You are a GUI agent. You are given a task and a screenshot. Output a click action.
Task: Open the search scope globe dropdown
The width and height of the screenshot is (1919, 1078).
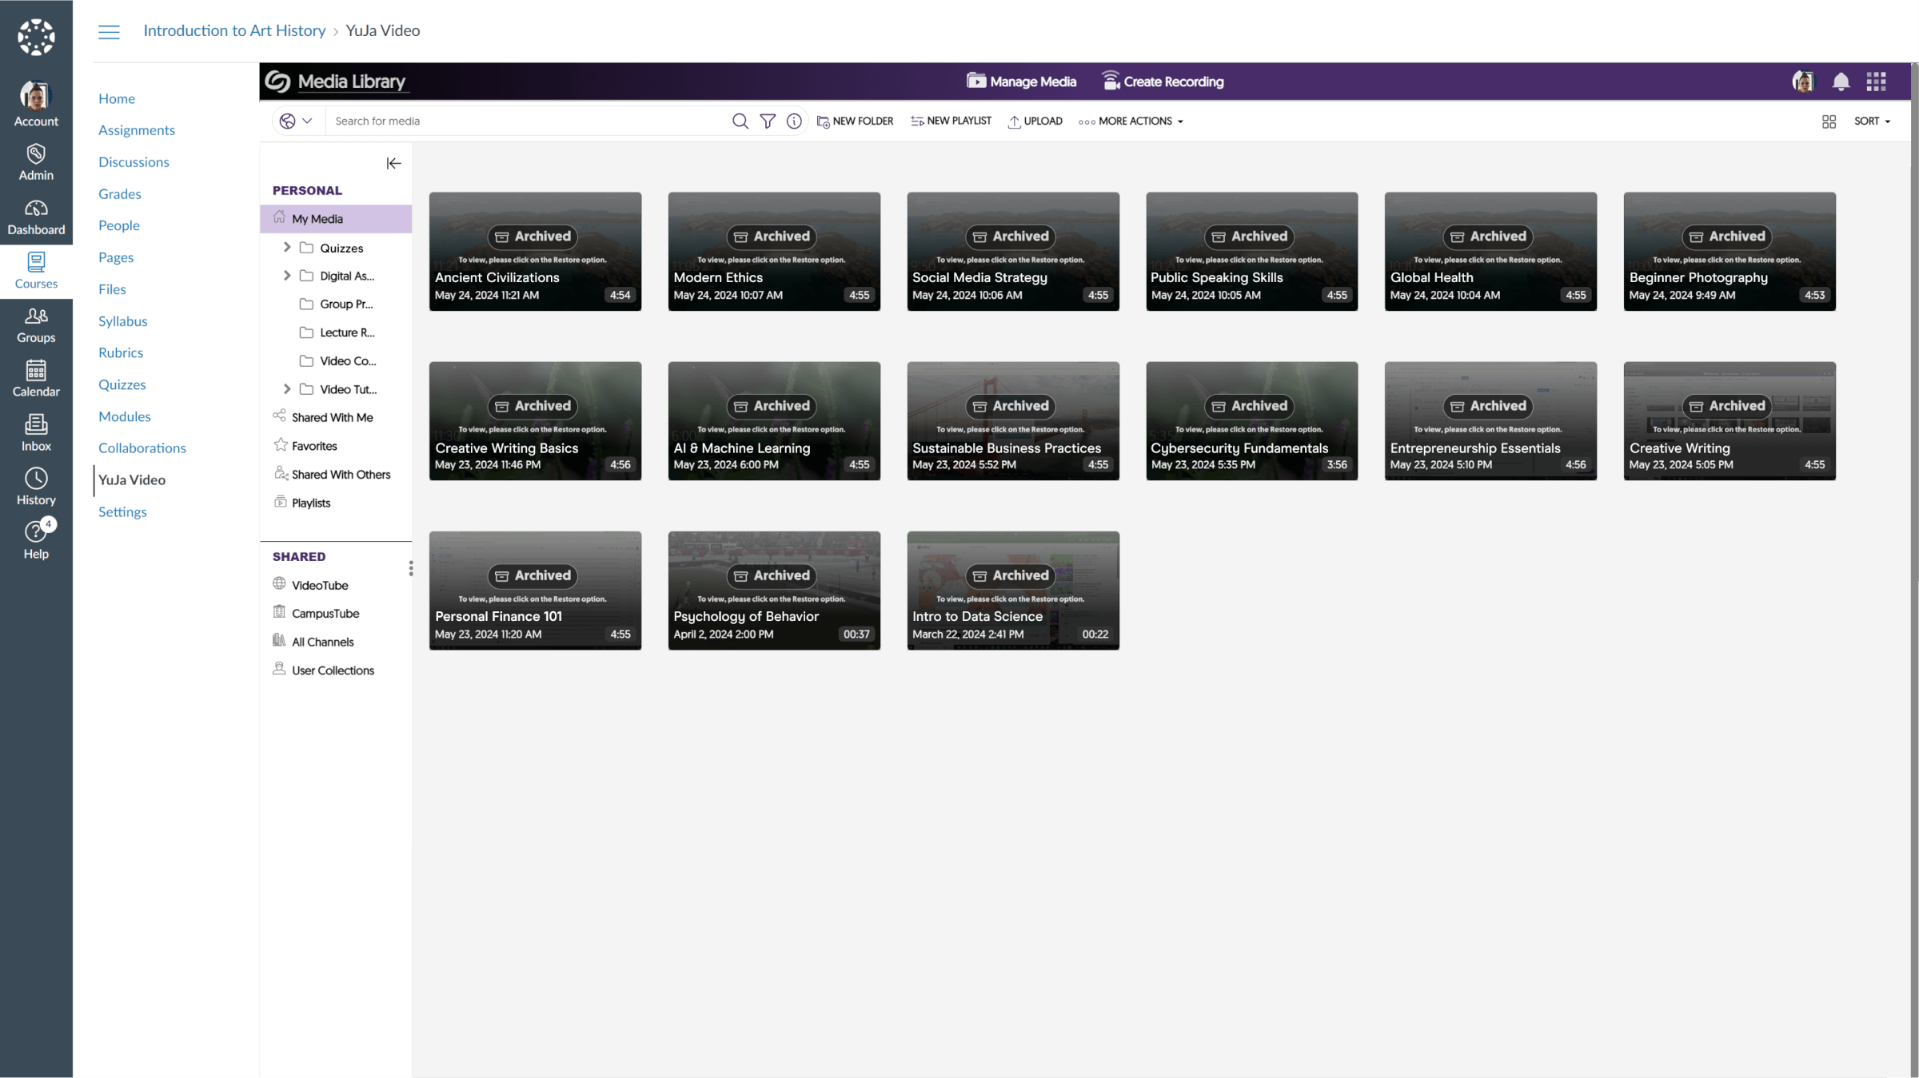[296, 121]
